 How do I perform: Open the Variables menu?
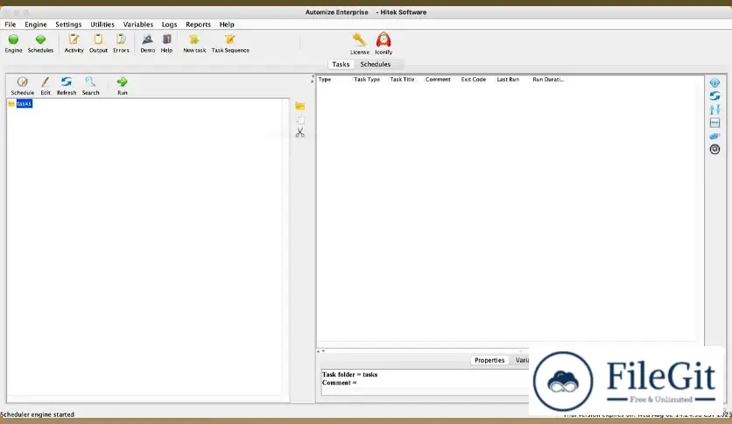138,25
